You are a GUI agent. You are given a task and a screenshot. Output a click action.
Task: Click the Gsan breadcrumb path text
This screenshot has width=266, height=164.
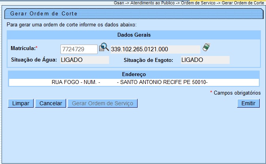[189, 3]
